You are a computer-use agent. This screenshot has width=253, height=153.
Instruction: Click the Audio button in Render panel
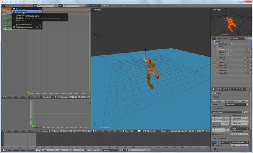(242, 101)
